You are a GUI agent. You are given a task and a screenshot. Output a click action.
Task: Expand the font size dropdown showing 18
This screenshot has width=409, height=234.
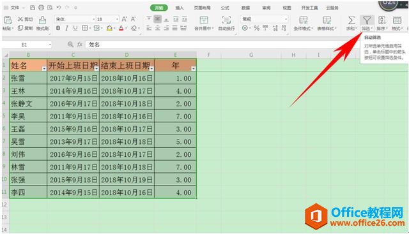(117, 19)
